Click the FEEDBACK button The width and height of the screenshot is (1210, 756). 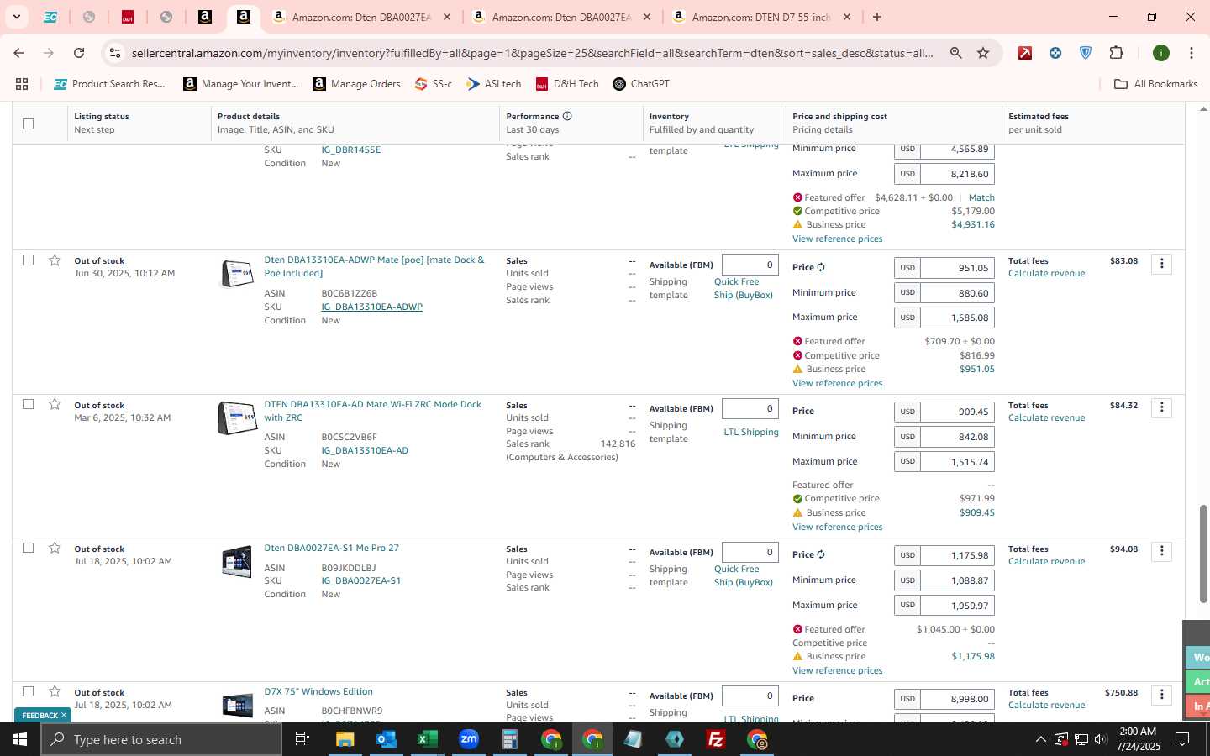pyautogui.click(x=44, y=715)
